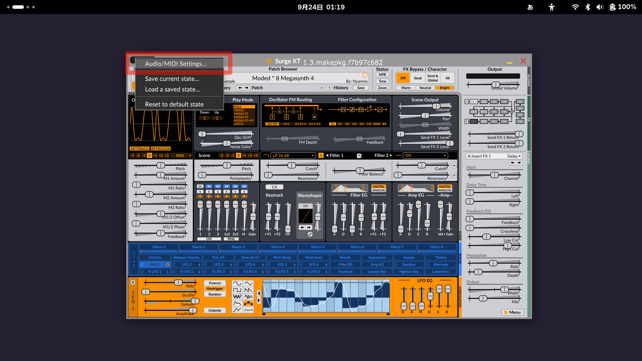This screenshot has width=642, height=361.
Task: Click next FX slot arrow under Insert FX
Action: click(x=519, y=163)
